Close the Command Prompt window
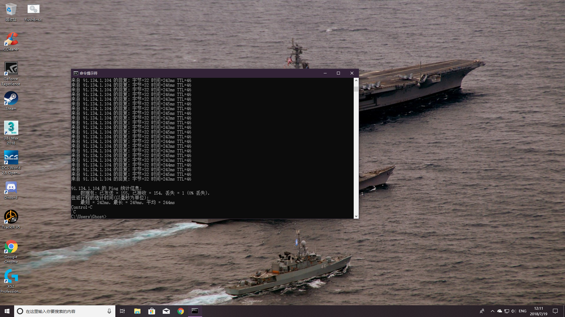The width and height of the screenshot is (565, 317). 351,73
